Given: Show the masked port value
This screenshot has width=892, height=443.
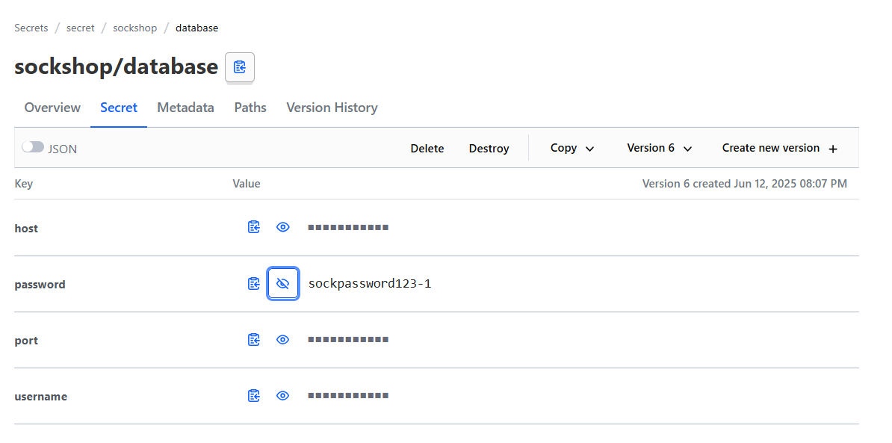Looking at the screenshot, I should (x=283, y=340).
